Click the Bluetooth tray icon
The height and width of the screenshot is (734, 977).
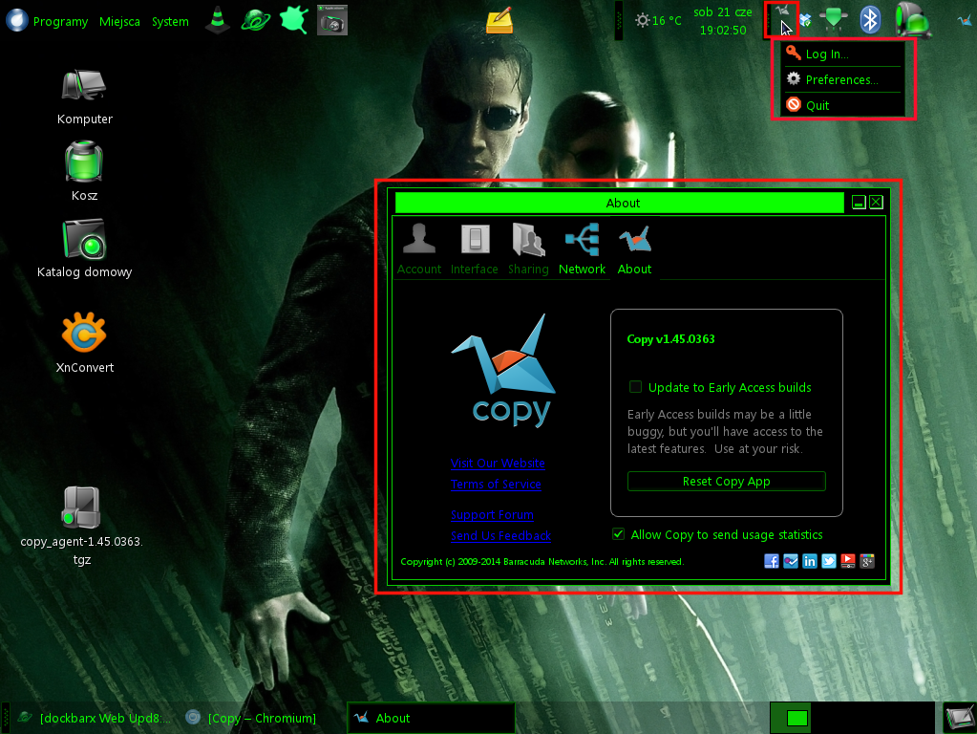pos(870,19)
